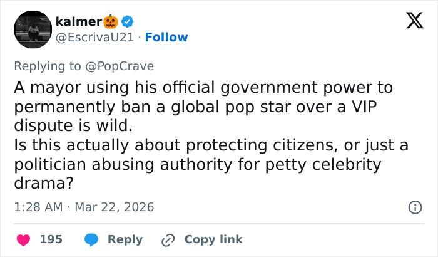The image size is (438, 257).
Task: Click the chain link copy icon
Action: pyautogui.click(x=168, y=239)
